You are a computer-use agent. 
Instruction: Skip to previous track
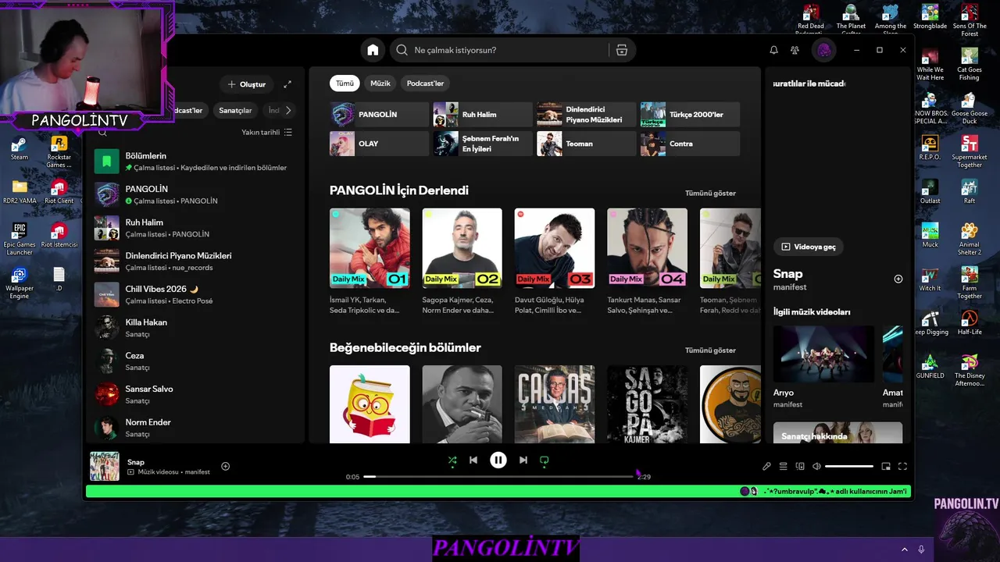point(473,461)
